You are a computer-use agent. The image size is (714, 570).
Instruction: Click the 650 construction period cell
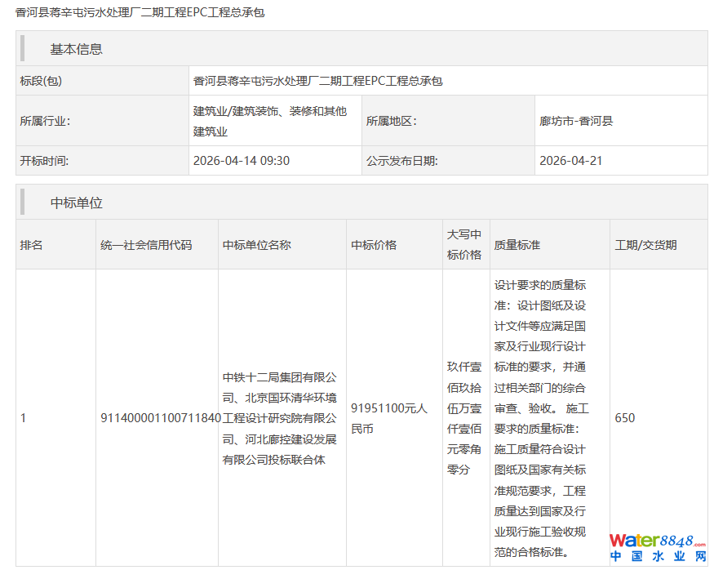pos(659,418)
